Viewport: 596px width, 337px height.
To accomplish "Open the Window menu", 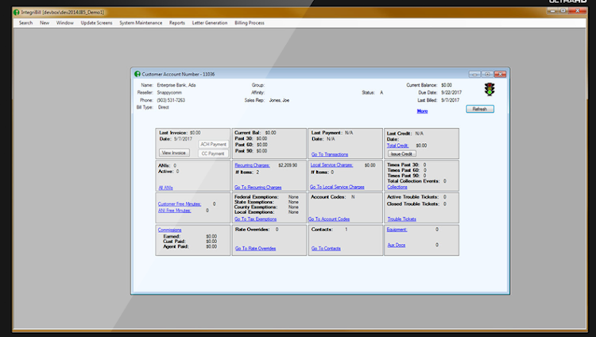I will [x=65, y=23].
